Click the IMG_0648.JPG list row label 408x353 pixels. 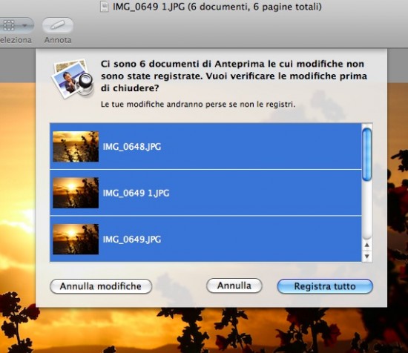coord(132,147)
